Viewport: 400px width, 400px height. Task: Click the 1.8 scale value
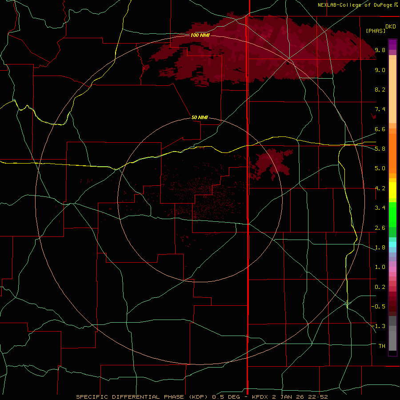point(380,248)
